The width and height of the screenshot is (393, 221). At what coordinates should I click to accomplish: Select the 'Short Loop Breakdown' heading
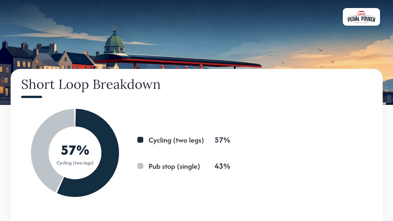tap(91, 84)
